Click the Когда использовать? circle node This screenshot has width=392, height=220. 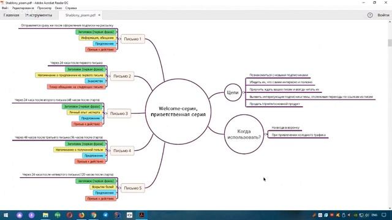(x=244, y=134)
